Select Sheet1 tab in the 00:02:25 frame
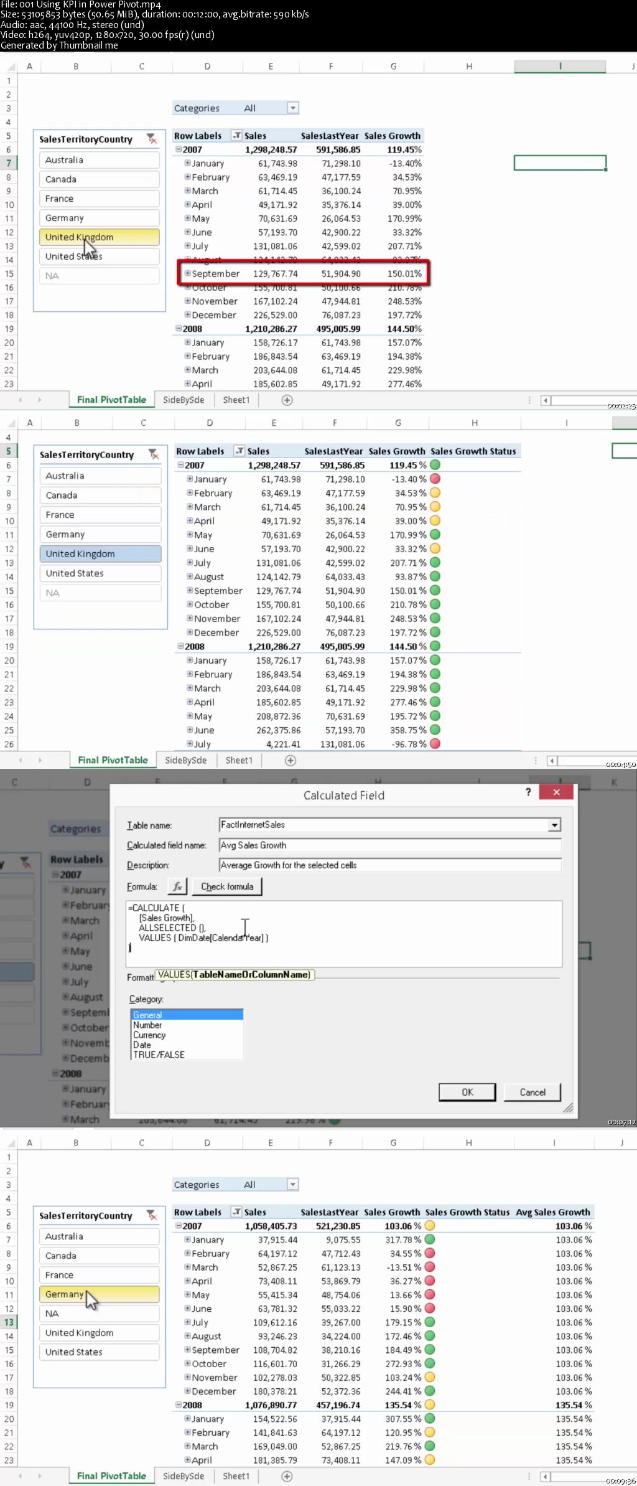 pyautogui.click(x=236, y=400)
